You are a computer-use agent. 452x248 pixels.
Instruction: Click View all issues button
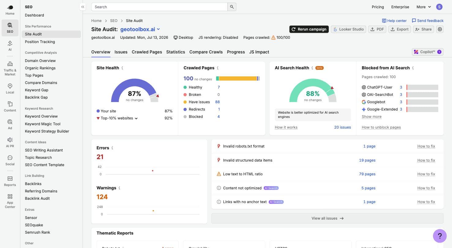[x=327, y=218]
